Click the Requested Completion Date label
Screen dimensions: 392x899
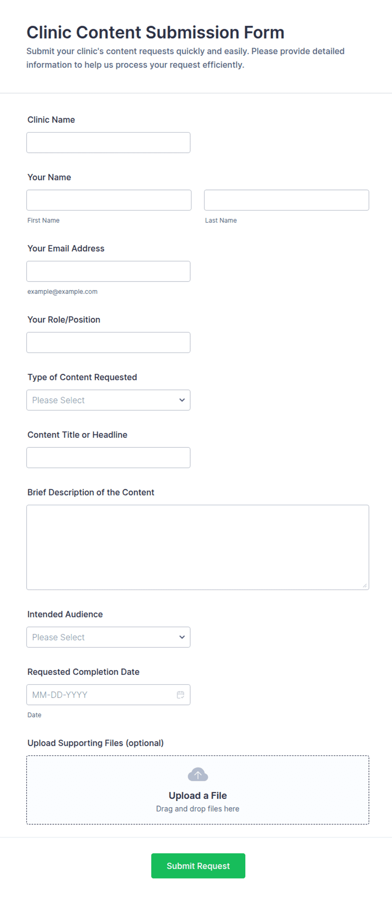click(83, 672)
